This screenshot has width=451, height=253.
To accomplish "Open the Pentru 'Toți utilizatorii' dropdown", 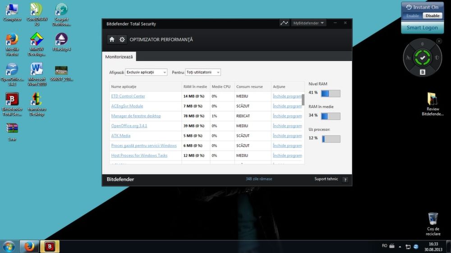I will (x=203, y=72).
